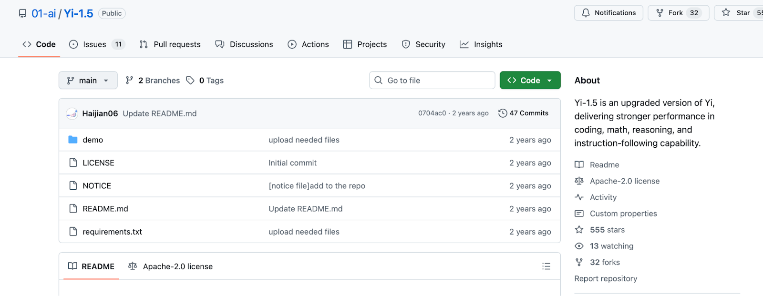Screen dimensions: 763x296
Task: Open the Discussions tab
Action: [244, 44]
